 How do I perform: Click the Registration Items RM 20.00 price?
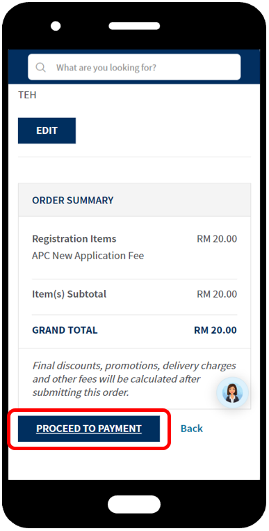coord(217,239)
